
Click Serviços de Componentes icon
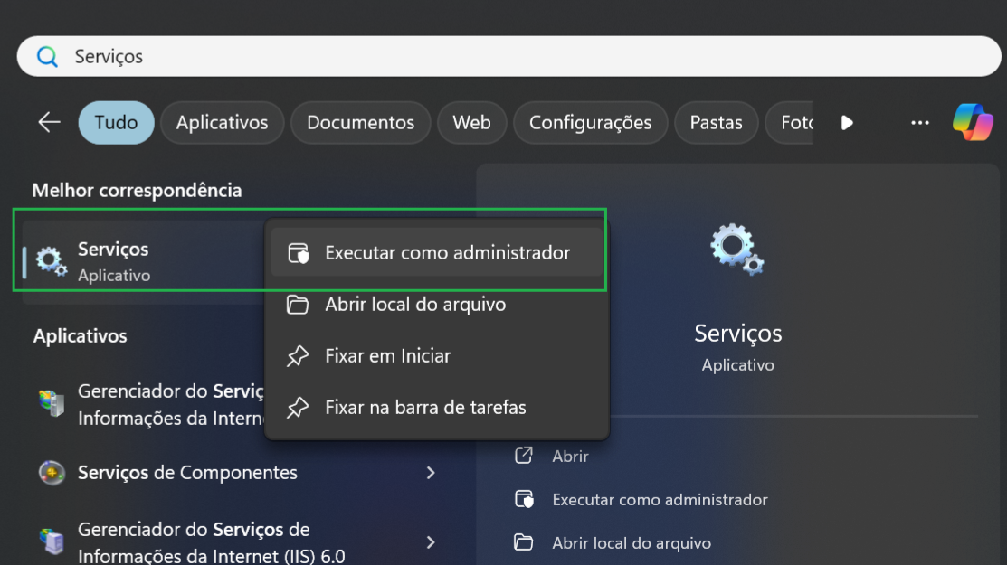pyautogui.click(x=52, y=473)
